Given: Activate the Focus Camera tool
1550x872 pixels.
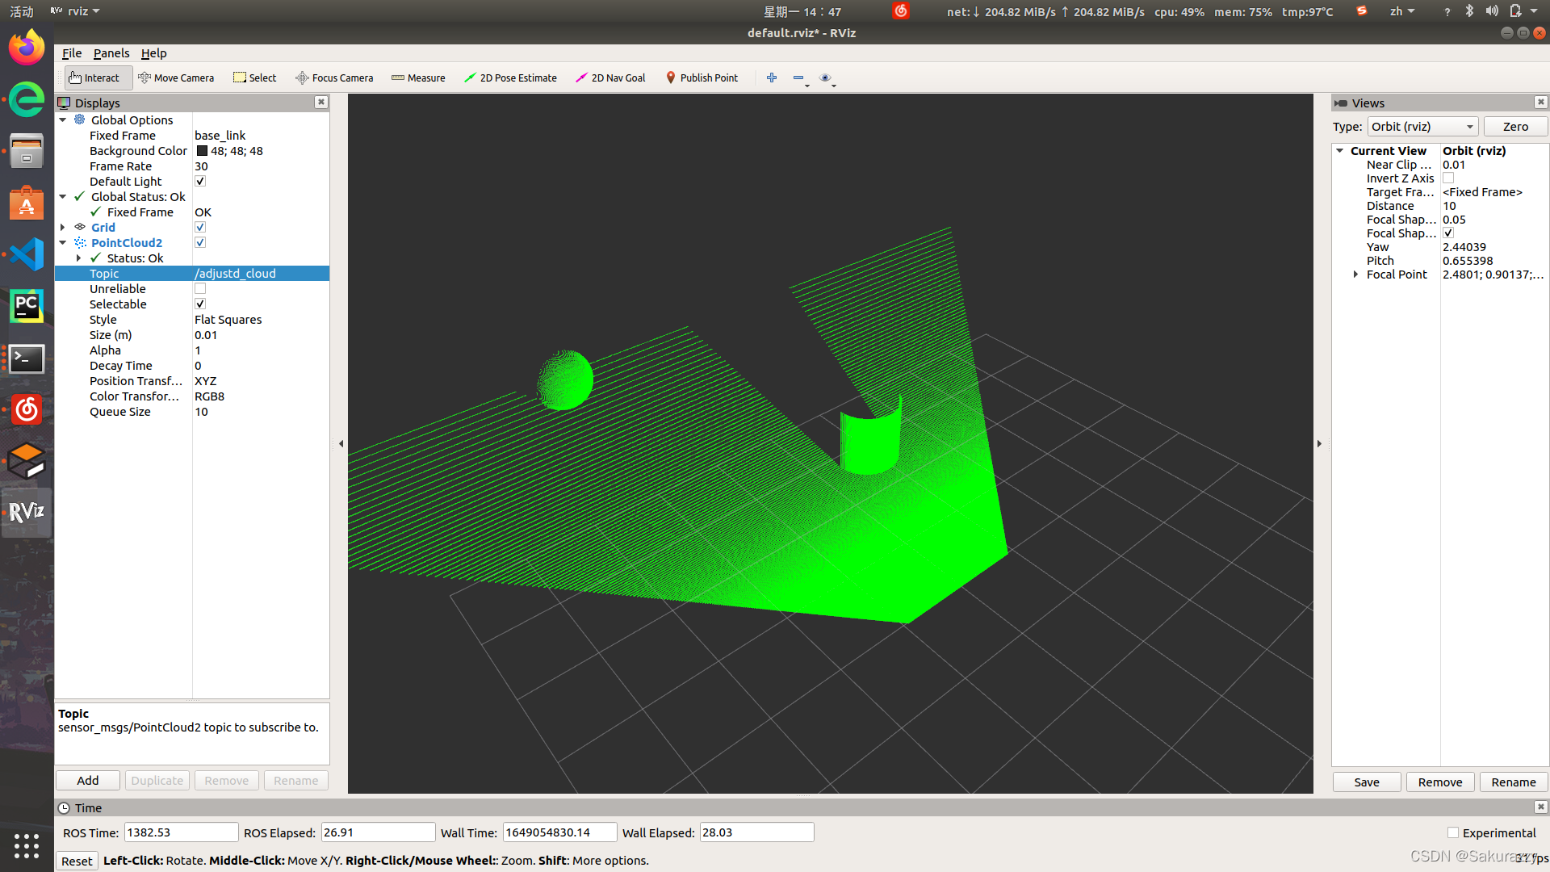Looking at the screenshot, I should (x=334, y=78).
